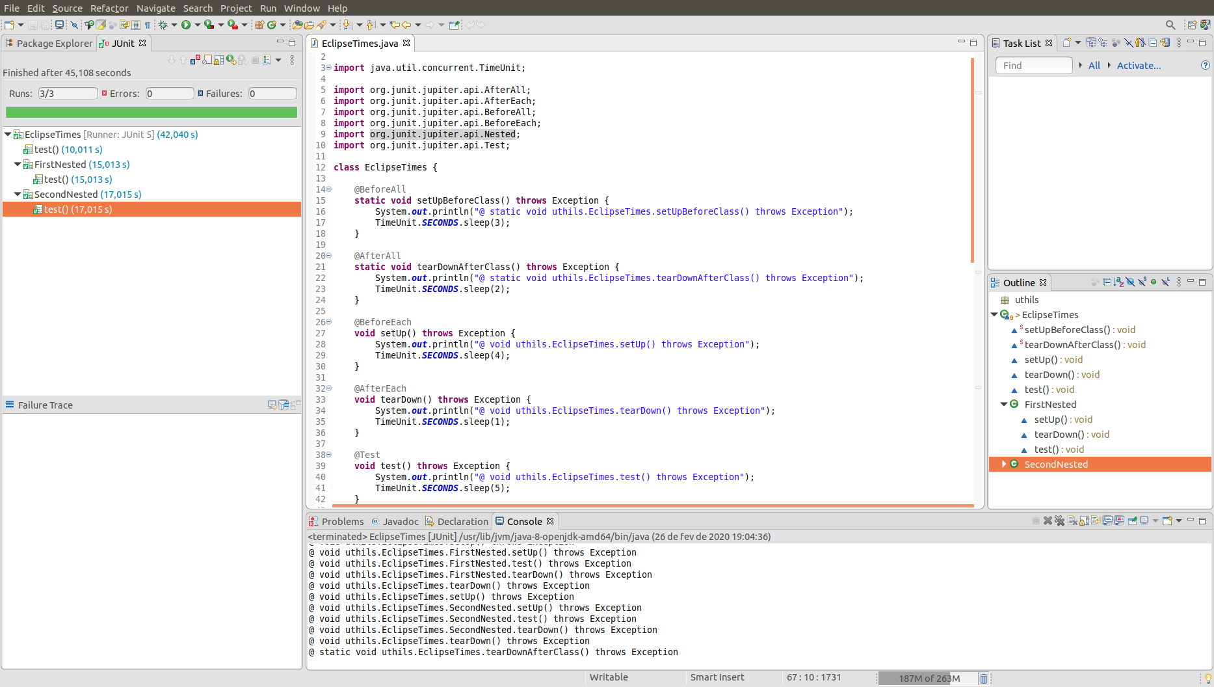Switch to Package Explorer tab
Screen dimensions: 1214x687
(49, 43)
